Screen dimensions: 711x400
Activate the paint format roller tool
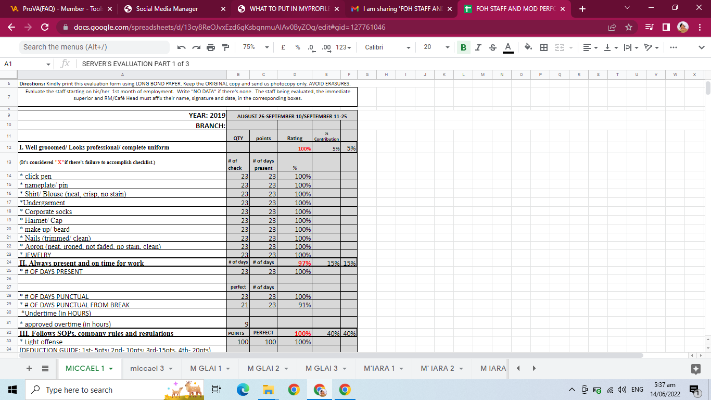click(225, 47)
